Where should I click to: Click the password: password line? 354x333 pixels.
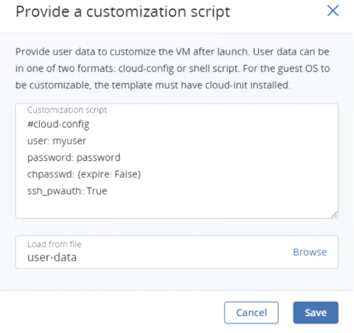point(74,157)
